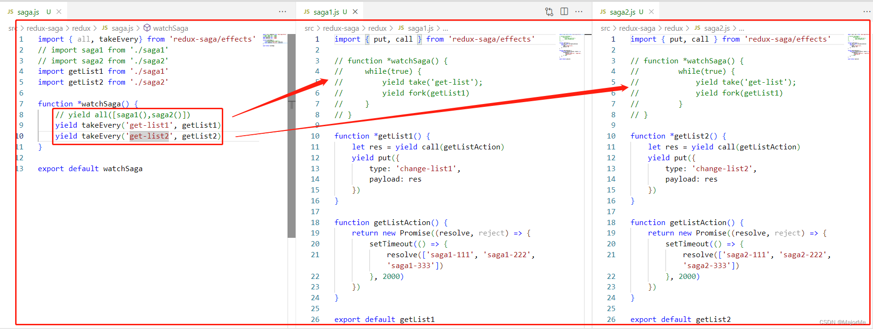This screenshot has width=873, height=330.
Task: Click the Open Changes compare icon
Action: coord(549,12)
